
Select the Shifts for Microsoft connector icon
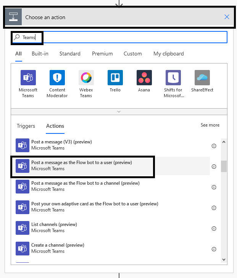pos(173,78)
